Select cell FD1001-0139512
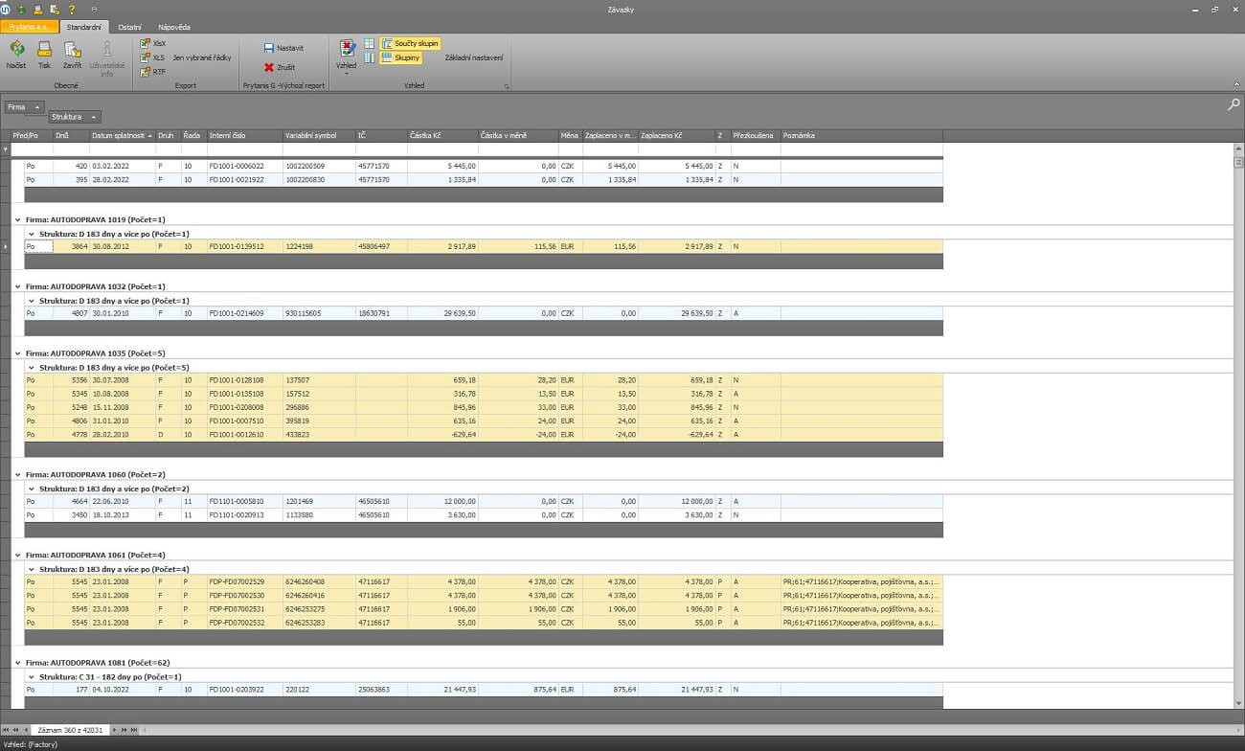Image resolution: width=1245 pixels, height=751 pixels. [245, 246]
